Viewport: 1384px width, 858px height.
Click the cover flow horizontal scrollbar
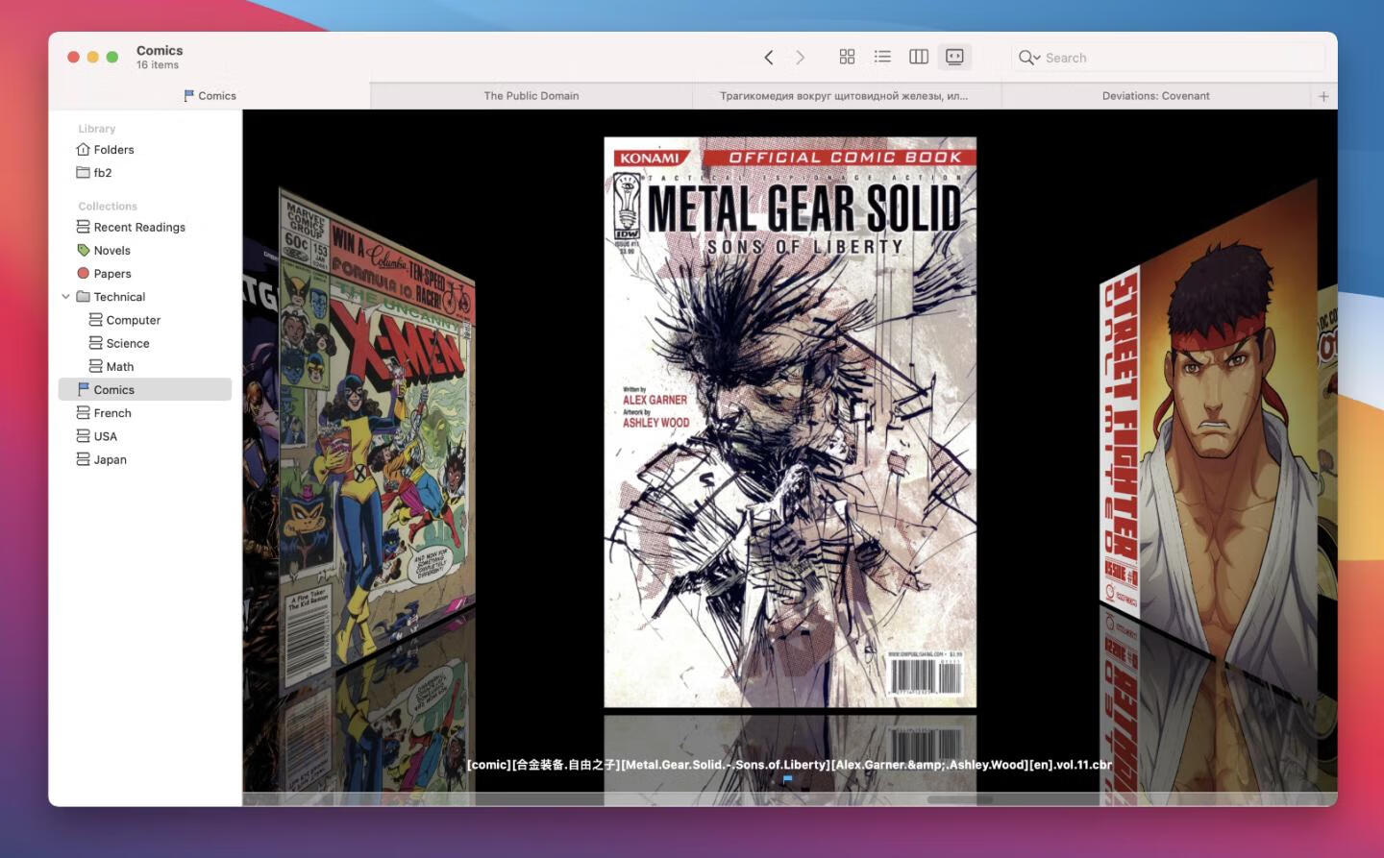click(x=959, y=799)
